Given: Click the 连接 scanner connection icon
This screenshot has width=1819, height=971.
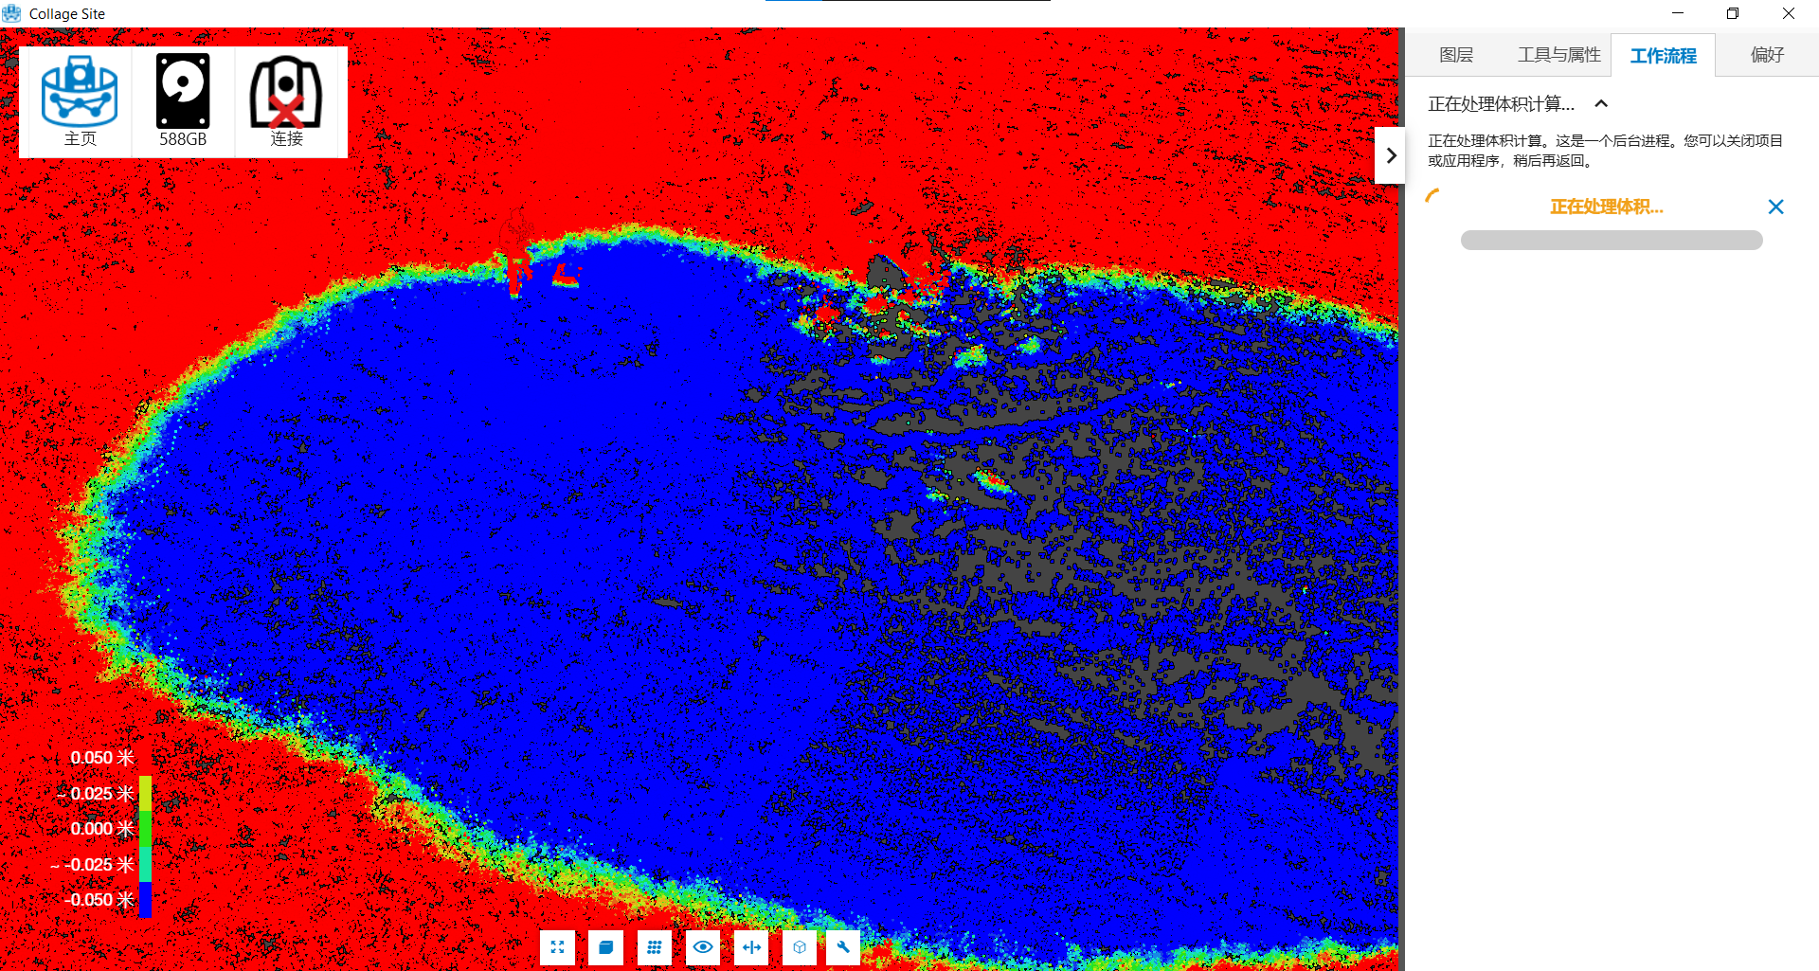Looking at the screenshot, I should 286,100.
